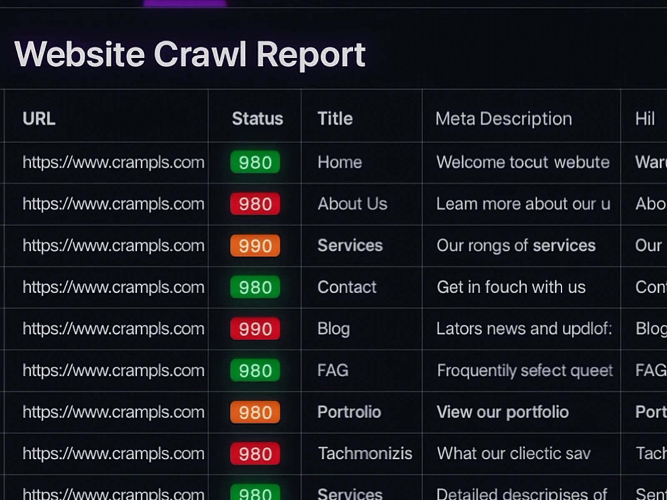The height and width of the screenshot is (500, 667).
Task: Click the red 980 badge in About Us row
Action: (255, 204)
